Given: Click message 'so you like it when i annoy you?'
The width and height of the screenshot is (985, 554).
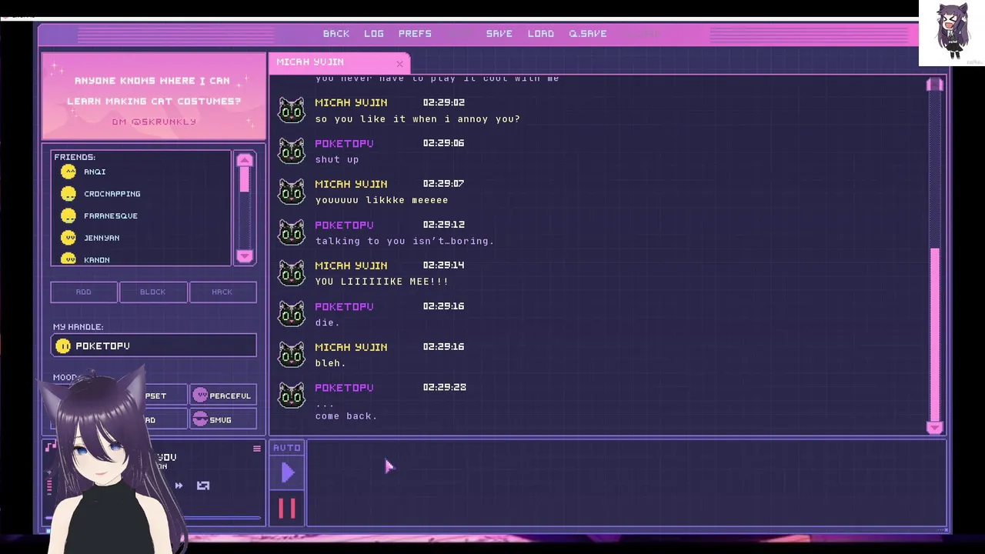Looking at the screenshot, I should coord(418,119).
